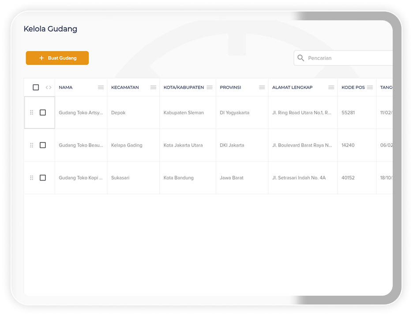The image size is (413, 316).
Task: Sort by the NAMA column header
Action: [x=66, y=87]
